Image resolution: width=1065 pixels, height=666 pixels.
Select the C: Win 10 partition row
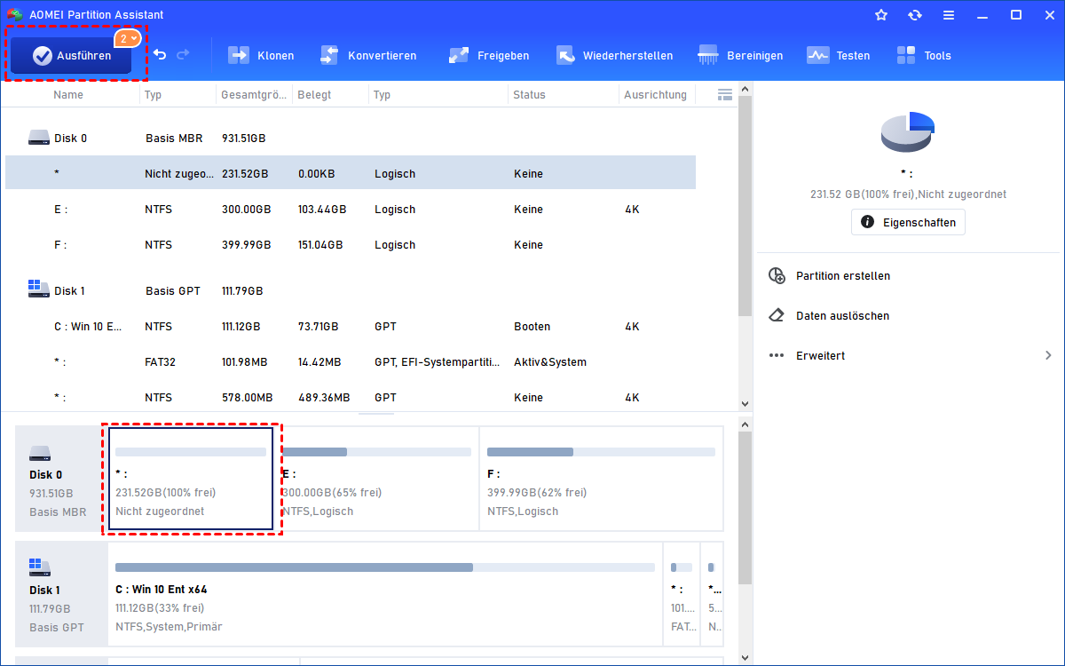(351, 327)
